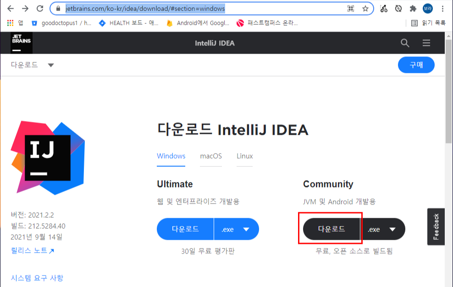Image resolution: width=453 pixels, height=287 pixels.
Task: Open the 읽기 목록 reading list
Action: tap(428, 23)
